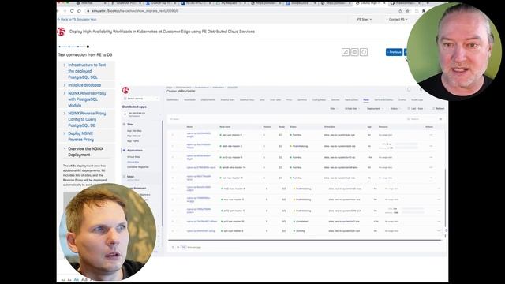Switch to the Config Maps tab
The height and width of the screenshot is (284, 505).
tap(319, 100)
